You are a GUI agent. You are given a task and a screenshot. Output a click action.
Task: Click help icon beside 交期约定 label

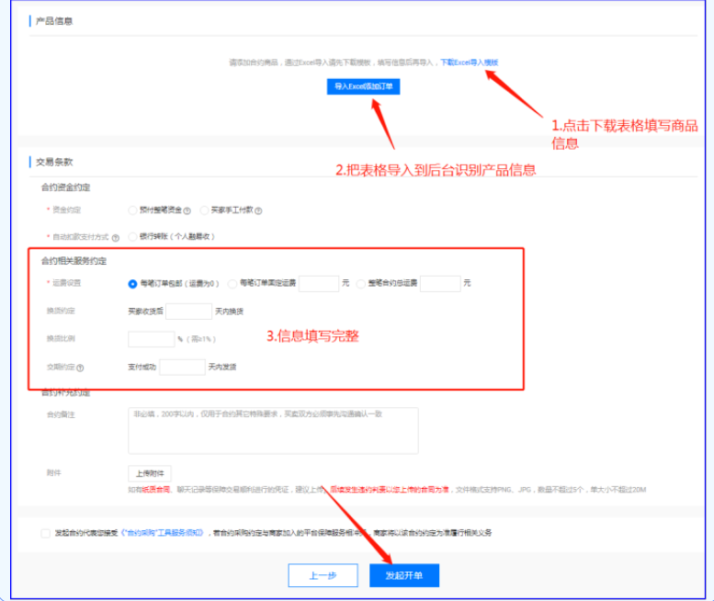tap(81, 368)
